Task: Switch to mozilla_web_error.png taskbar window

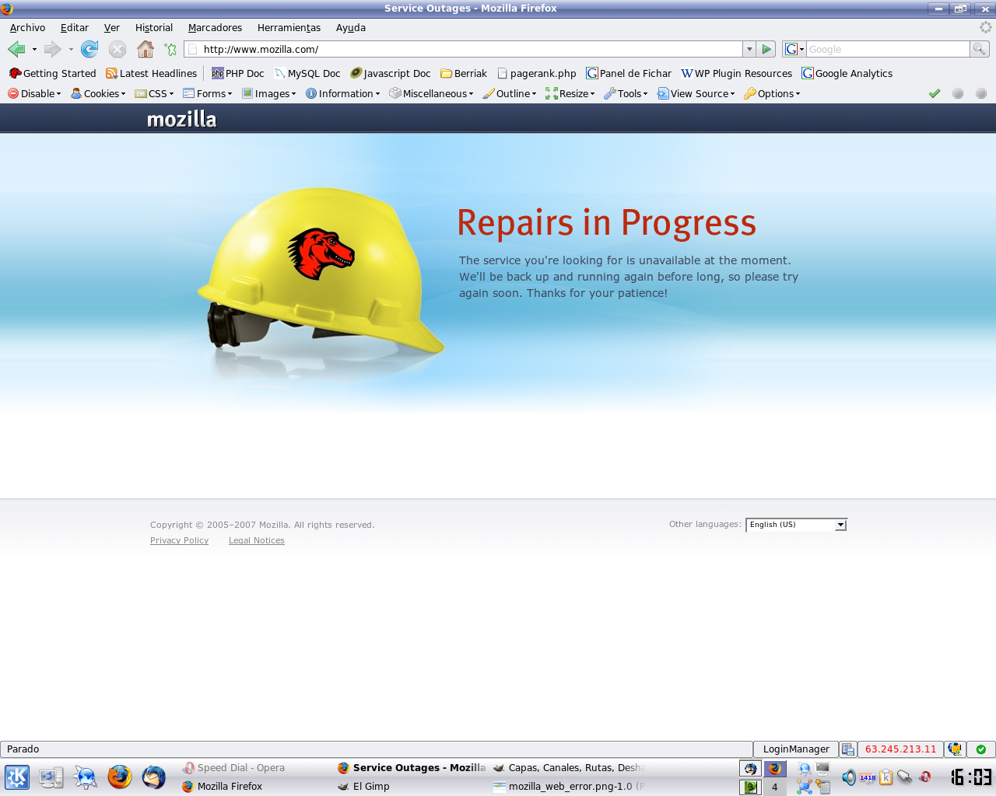Action: pos(568,786)
